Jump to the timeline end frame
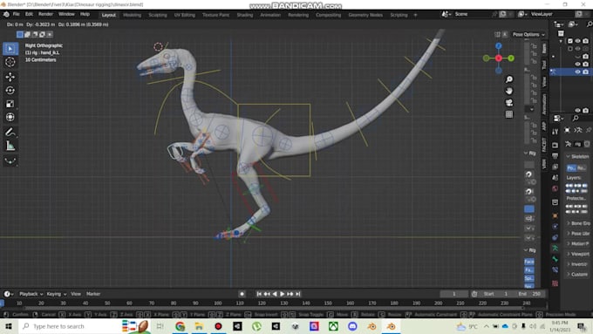The width and height of the screenshot is (593, 334). [x=298, y=294]
